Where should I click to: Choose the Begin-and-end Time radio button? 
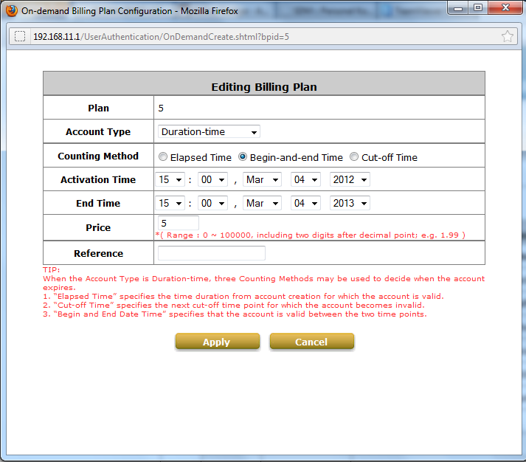(x=243, y=157)
